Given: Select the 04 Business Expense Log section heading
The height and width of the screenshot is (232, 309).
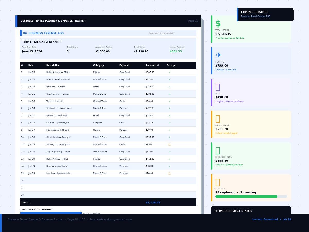Looking at the screenshot, I should [x=43, y=33].
